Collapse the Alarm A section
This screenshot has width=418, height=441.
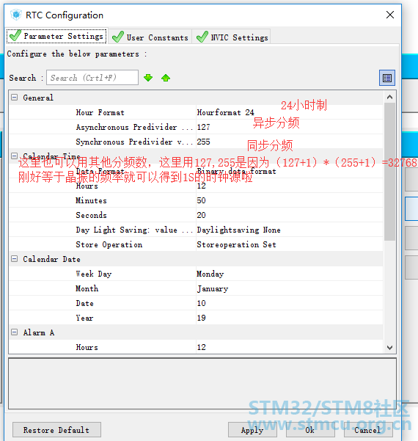pos(15,332)
